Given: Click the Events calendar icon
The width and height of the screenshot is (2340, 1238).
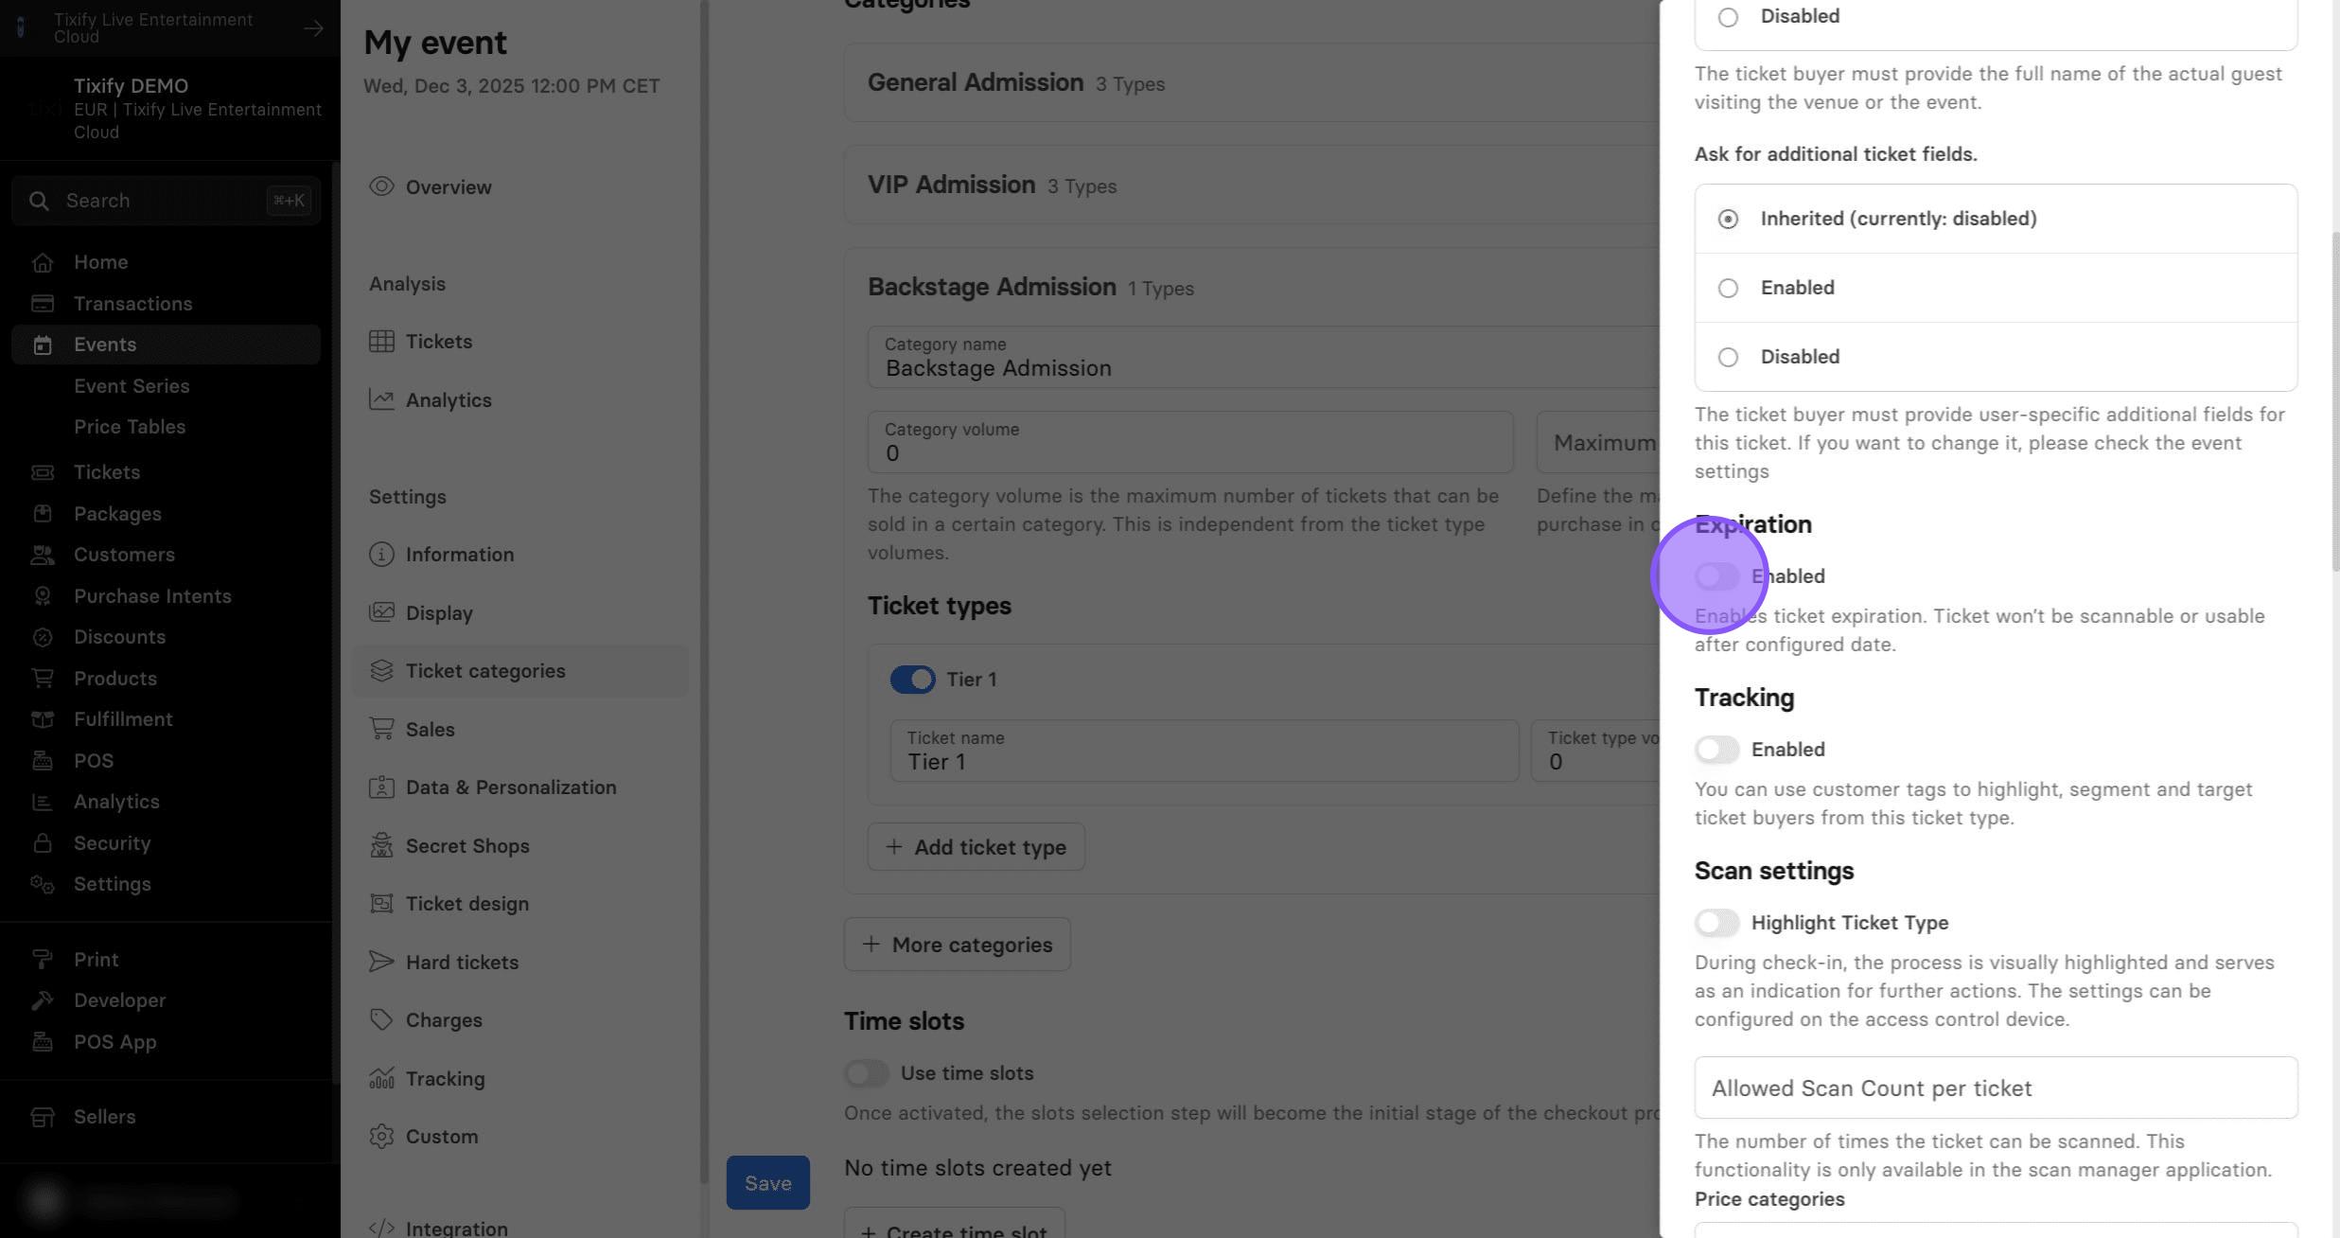Looking at the screenshot, I should (42, 345).
